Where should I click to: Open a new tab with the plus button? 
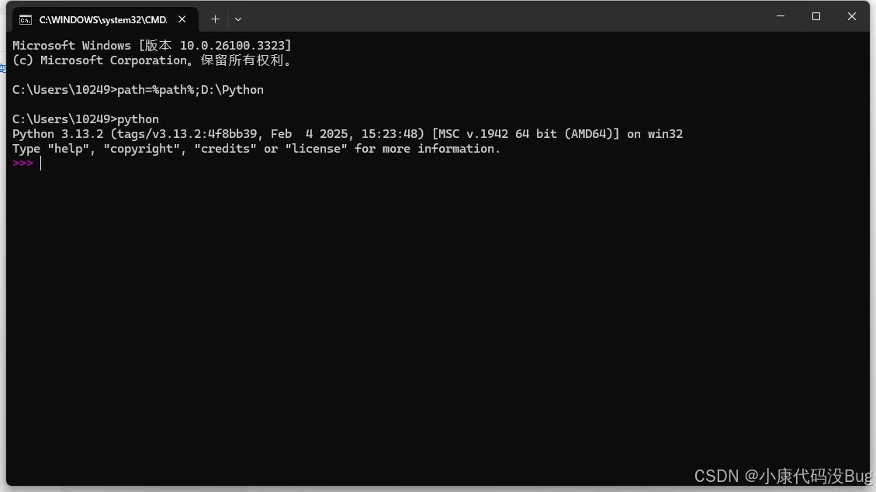(215, 19)
